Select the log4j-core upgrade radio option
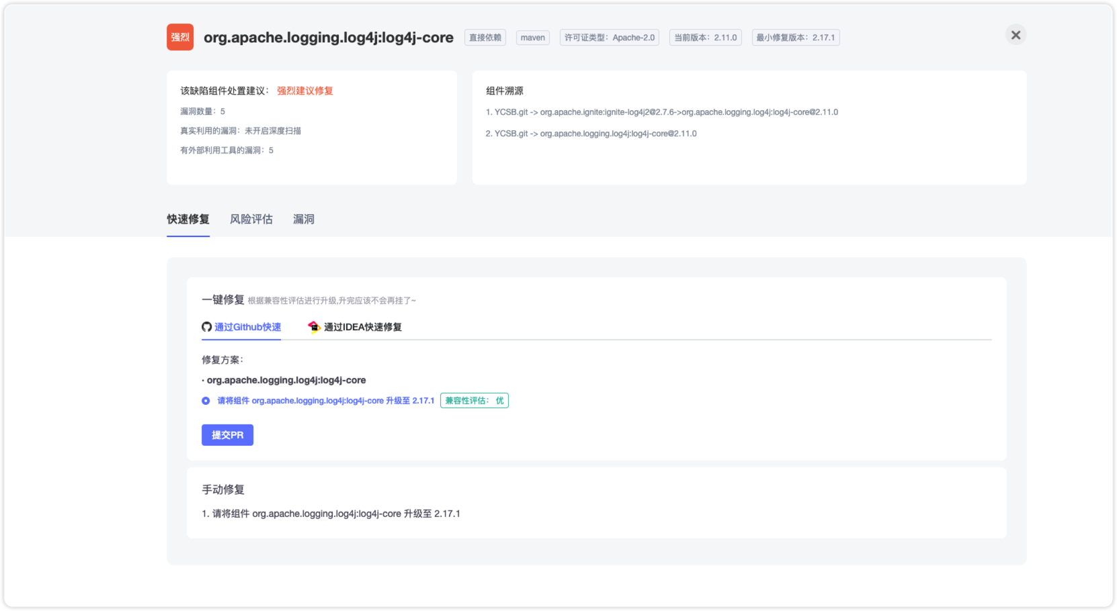The width and height of the screenshot is (1117, 611). tap(206, 401)
